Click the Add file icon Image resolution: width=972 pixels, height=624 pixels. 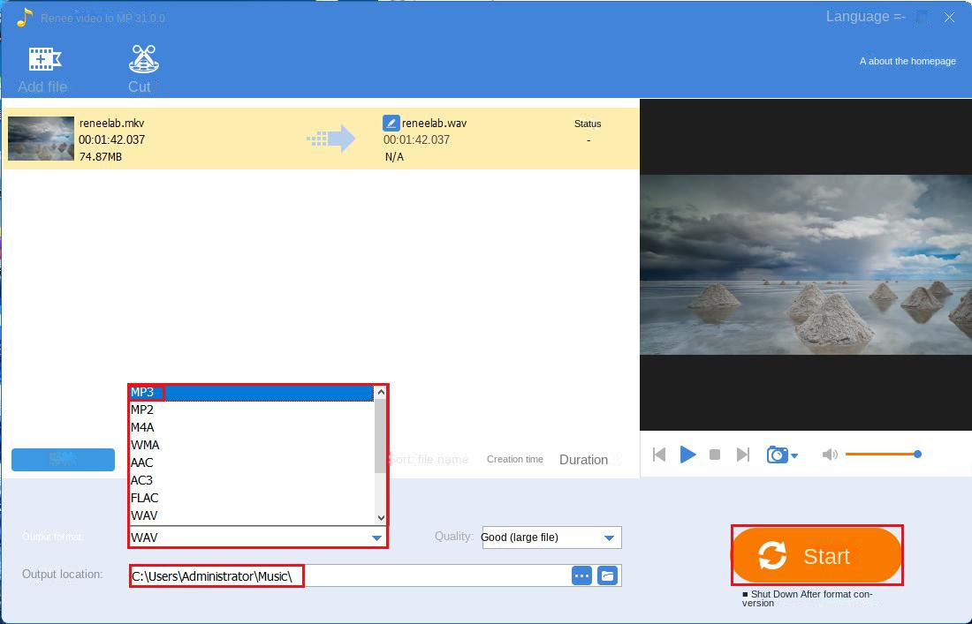(x=44, y=60)
